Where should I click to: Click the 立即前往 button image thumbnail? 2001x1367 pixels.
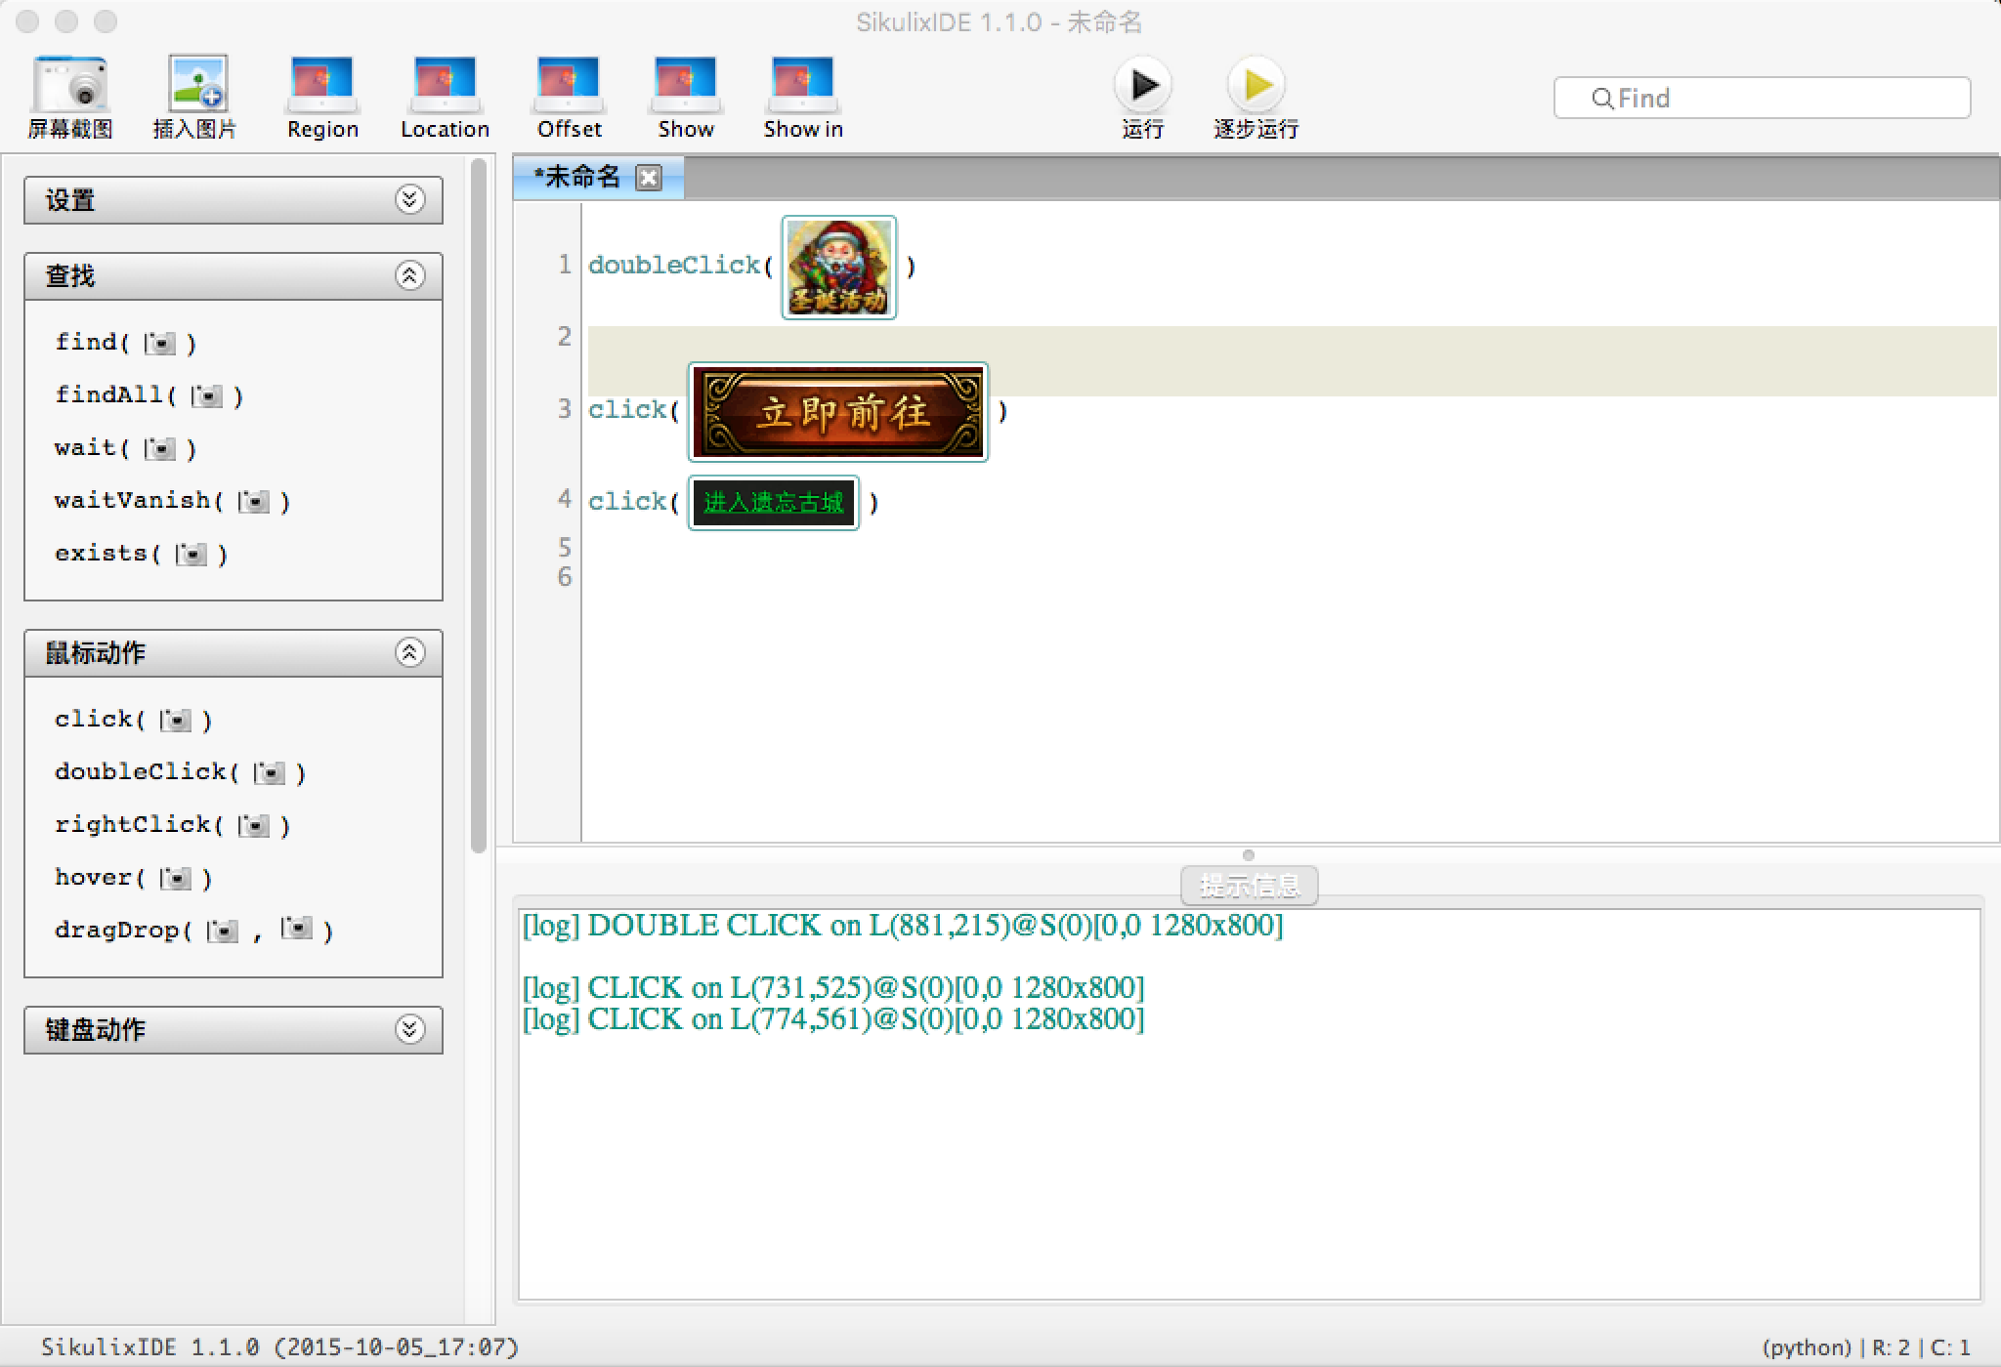[838, 412]
